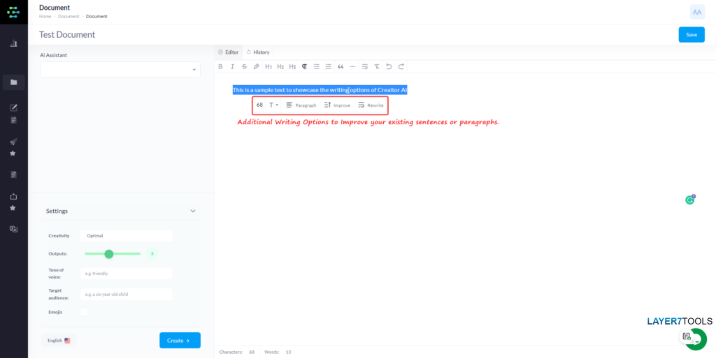
Task: Open the dashboard chart icon in sidebar
Action: [x=14, y=43]
